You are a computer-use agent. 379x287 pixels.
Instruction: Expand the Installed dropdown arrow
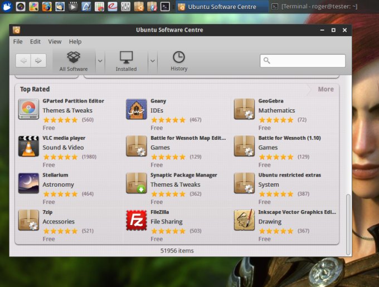pyautogui.click(x=153, y=61)
